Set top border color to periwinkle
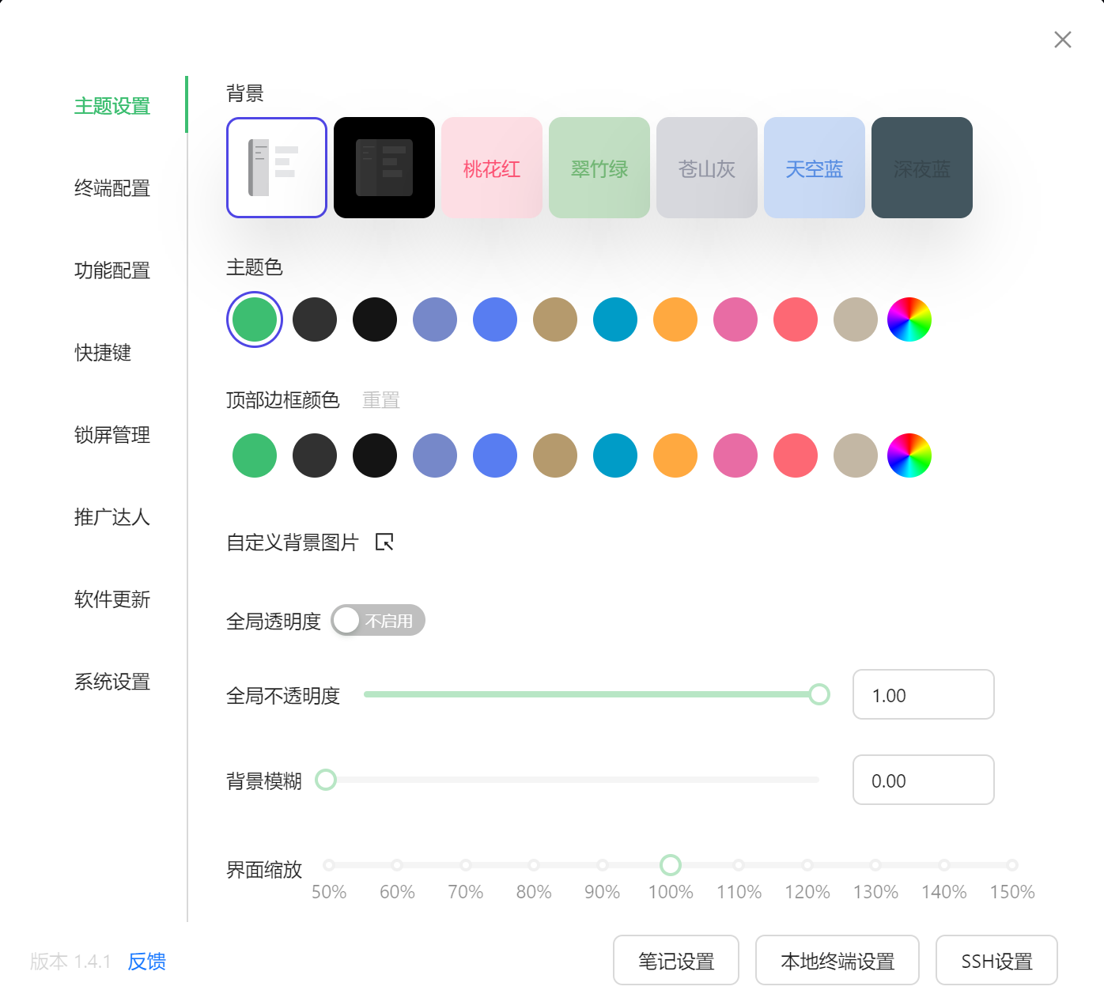Viewport: 1104px width, 994px height. point(435,455)
